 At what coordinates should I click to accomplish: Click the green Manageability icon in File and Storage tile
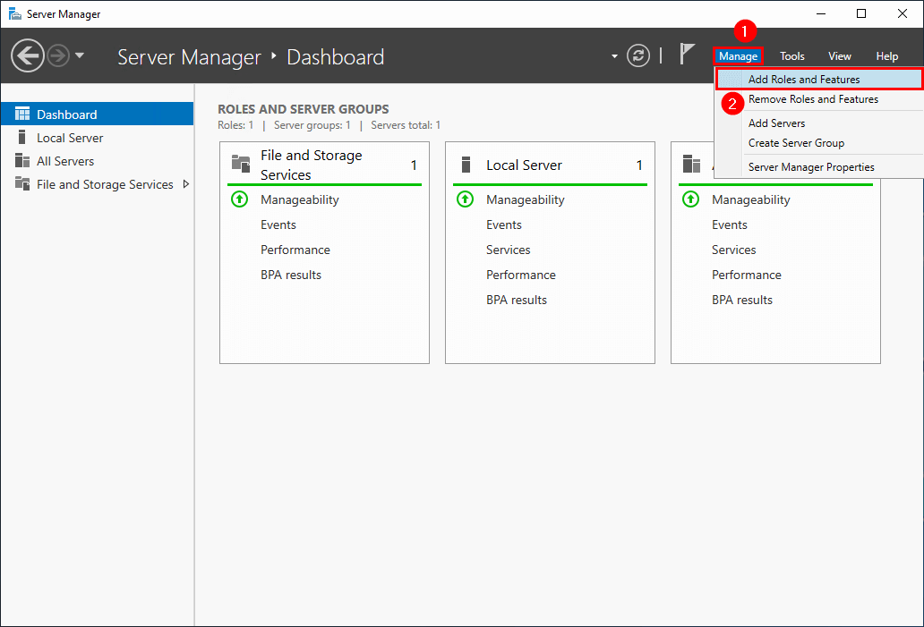pyautogui.click(x=239, y=199)
